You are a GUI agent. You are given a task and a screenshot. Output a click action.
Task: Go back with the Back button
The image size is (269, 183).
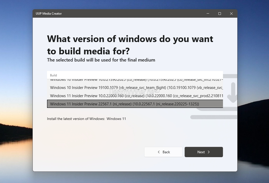point(163,152)
